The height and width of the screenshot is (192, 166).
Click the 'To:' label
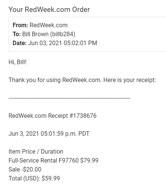(17, 34)
